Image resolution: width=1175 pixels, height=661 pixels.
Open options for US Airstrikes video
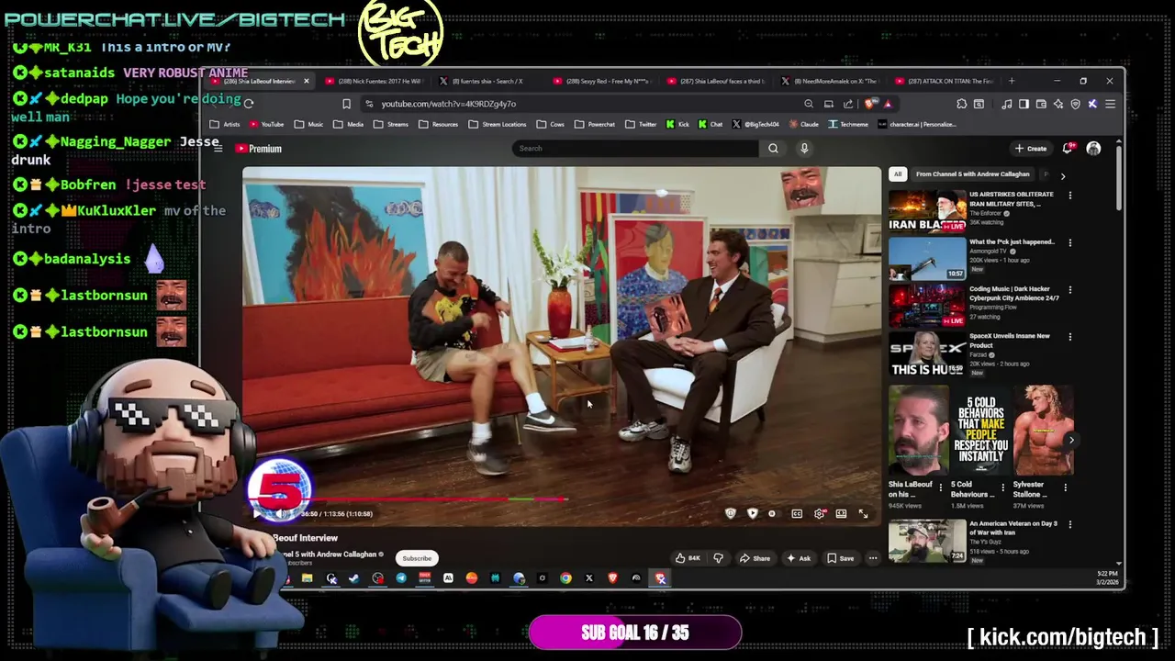point(1069,195)
